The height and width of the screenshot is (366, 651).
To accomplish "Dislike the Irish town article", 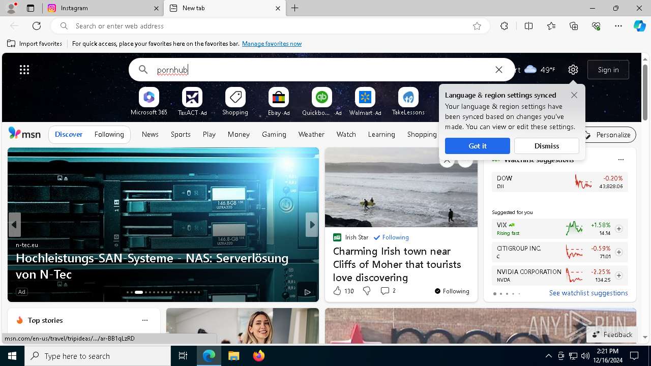I will click(x=366, y=291).
